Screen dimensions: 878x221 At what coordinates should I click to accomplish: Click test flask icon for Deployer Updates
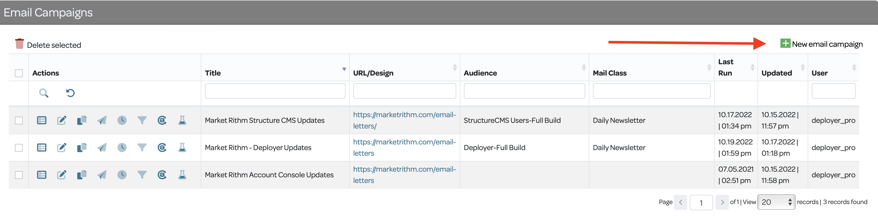pyautogui.click(x=182, y=148)
